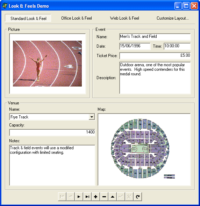Post edit using the checkmark button
This screenshot has width=200, height=206.
coord(121,197)
